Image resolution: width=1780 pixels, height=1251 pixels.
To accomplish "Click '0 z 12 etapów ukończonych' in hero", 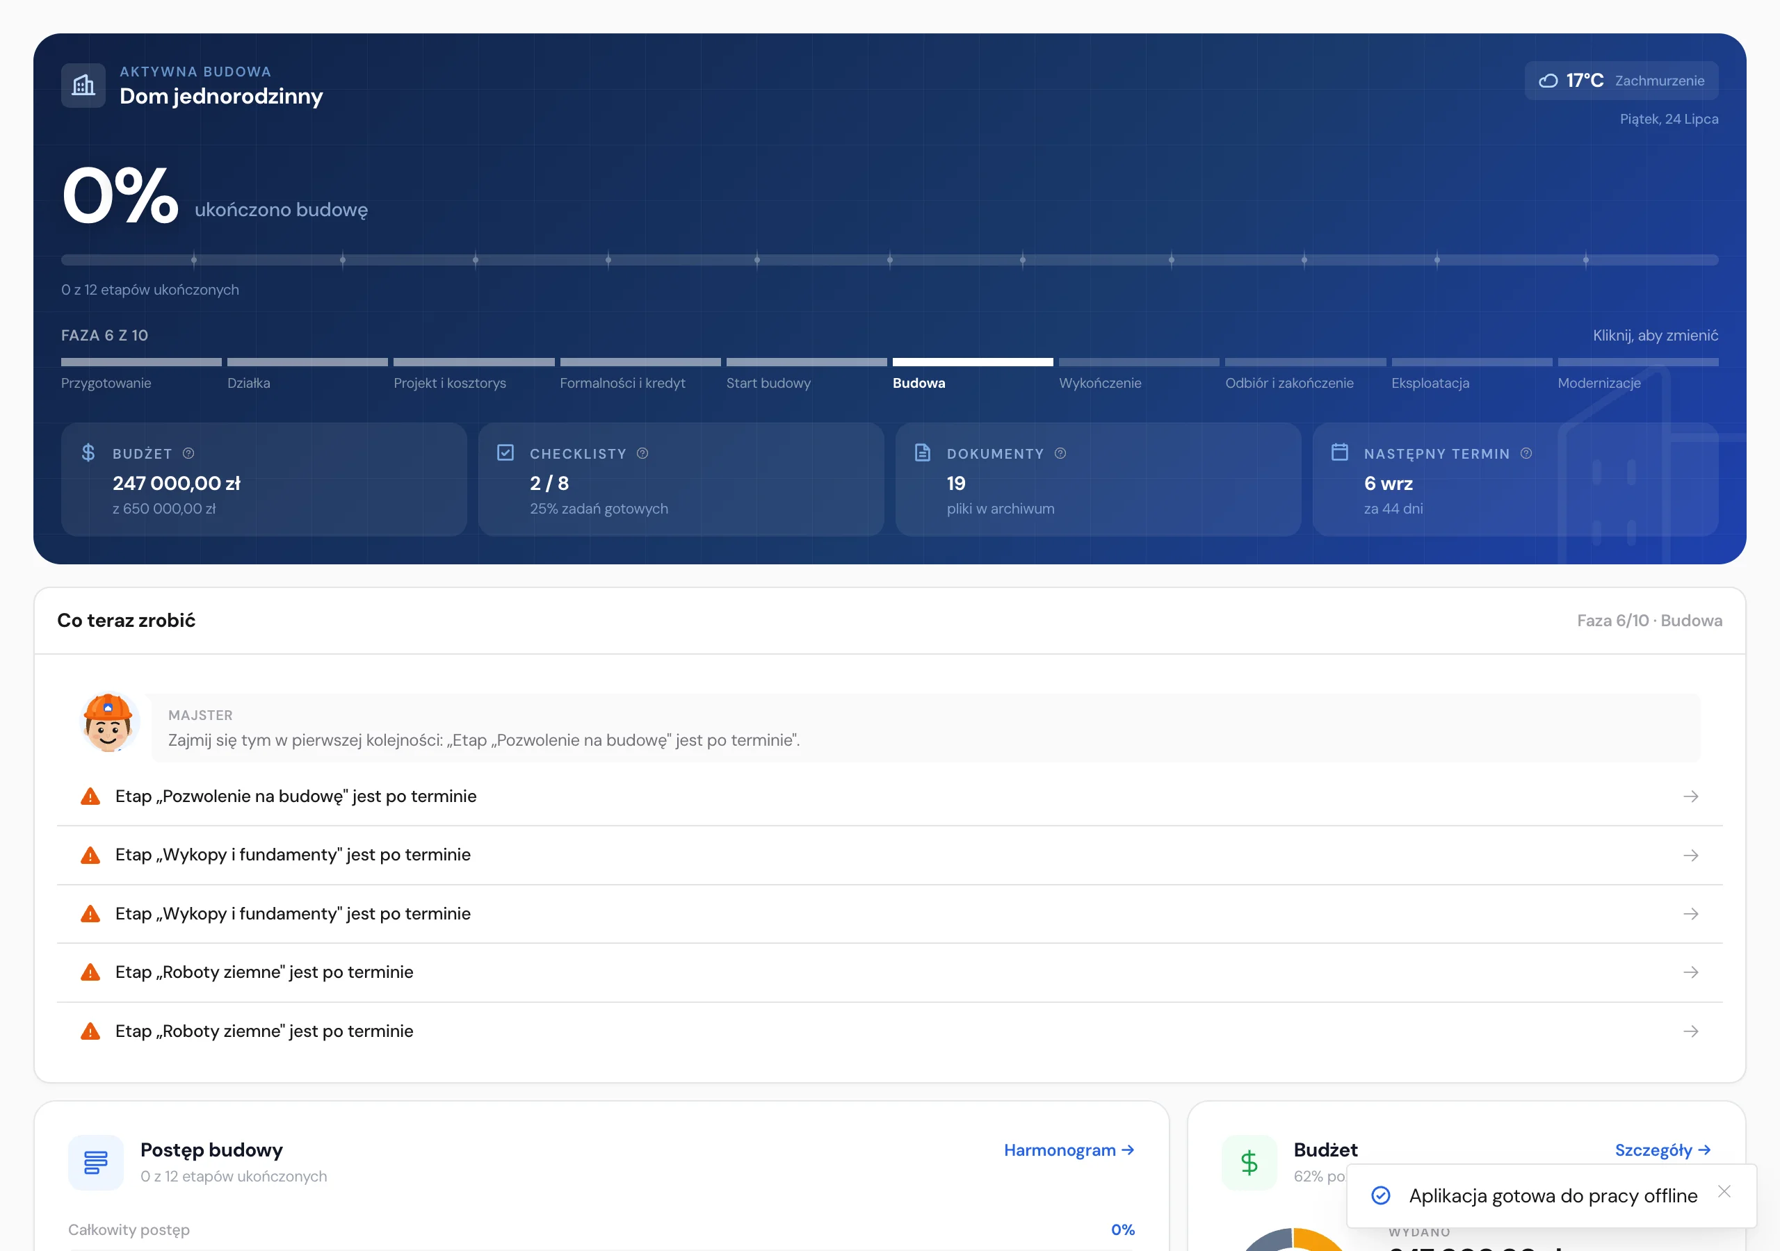I will point(150,290).
